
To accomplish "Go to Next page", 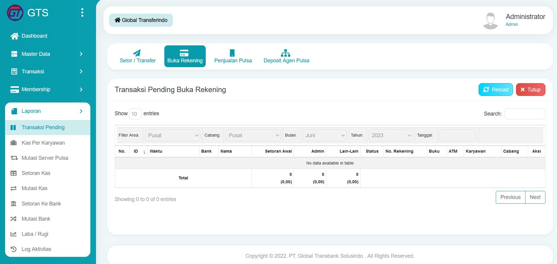I will [535, 197].
